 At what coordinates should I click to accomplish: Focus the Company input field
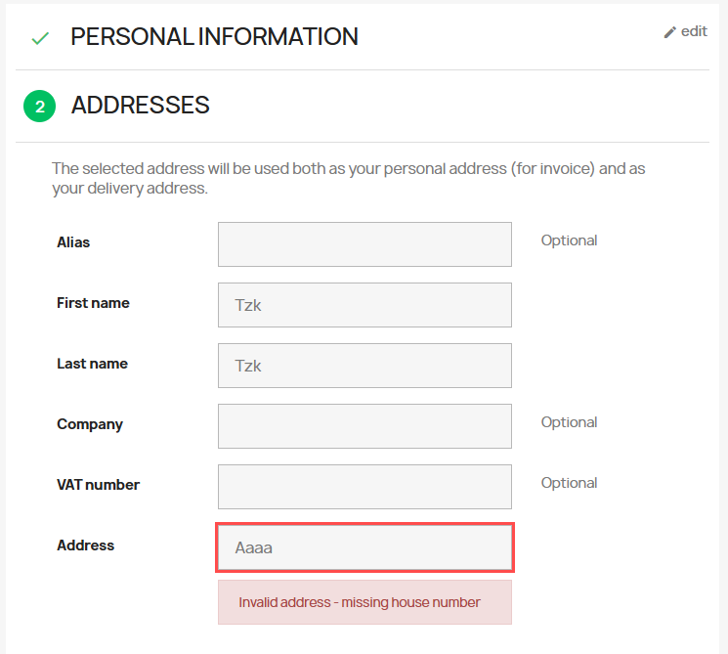pyautogui.click(x=364, y=426)
